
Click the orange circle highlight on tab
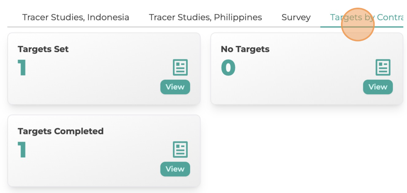[x=357, y=25]
